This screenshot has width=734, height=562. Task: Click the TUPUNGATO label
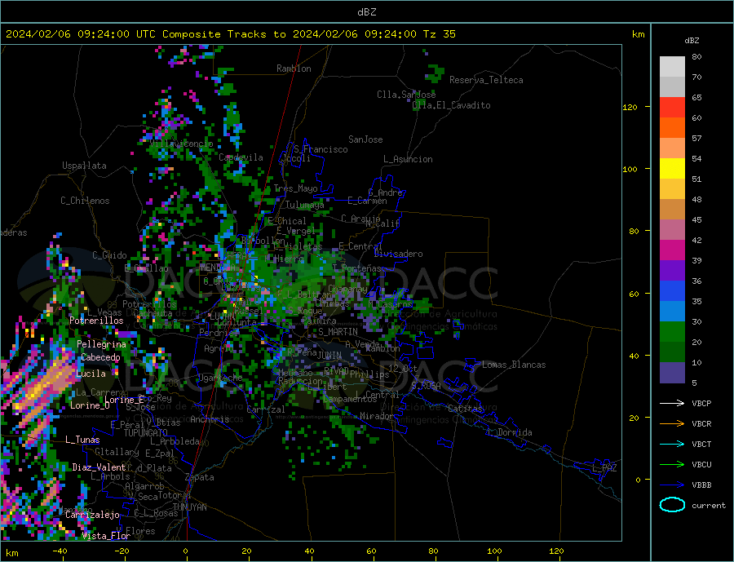[x=145, y=433]
